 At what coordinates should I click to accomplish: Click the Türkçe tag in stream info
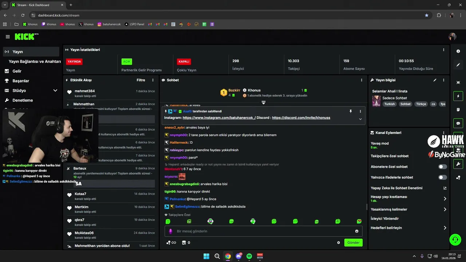[421, 104]
